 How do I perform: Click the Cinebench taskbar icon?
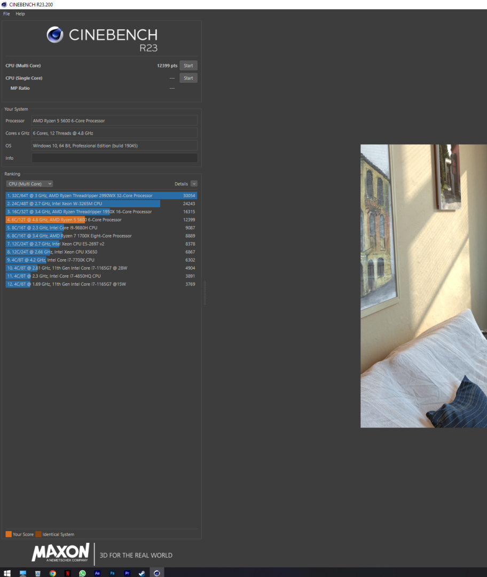click(x=156, y=573)
